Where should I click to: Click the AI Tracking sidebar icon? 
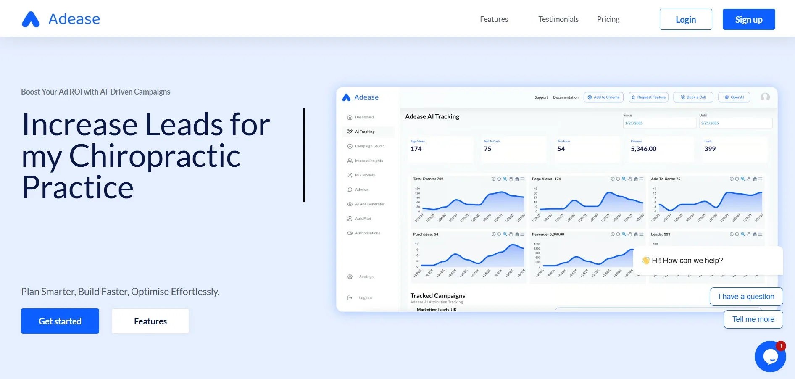pyautogui.click(x=350, y=132)
